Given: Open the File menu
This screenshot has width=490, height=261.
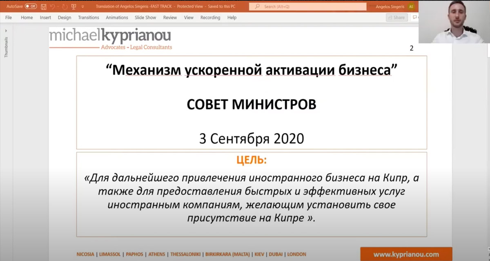Looking at the screenshot, I should 9,18.
